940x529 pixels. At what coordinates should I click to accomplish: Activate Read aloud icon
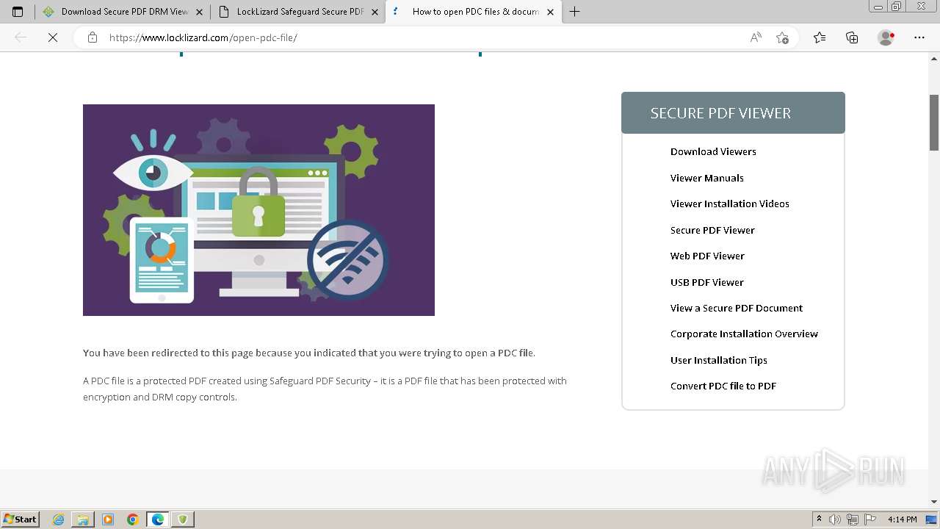click(756, 37)
